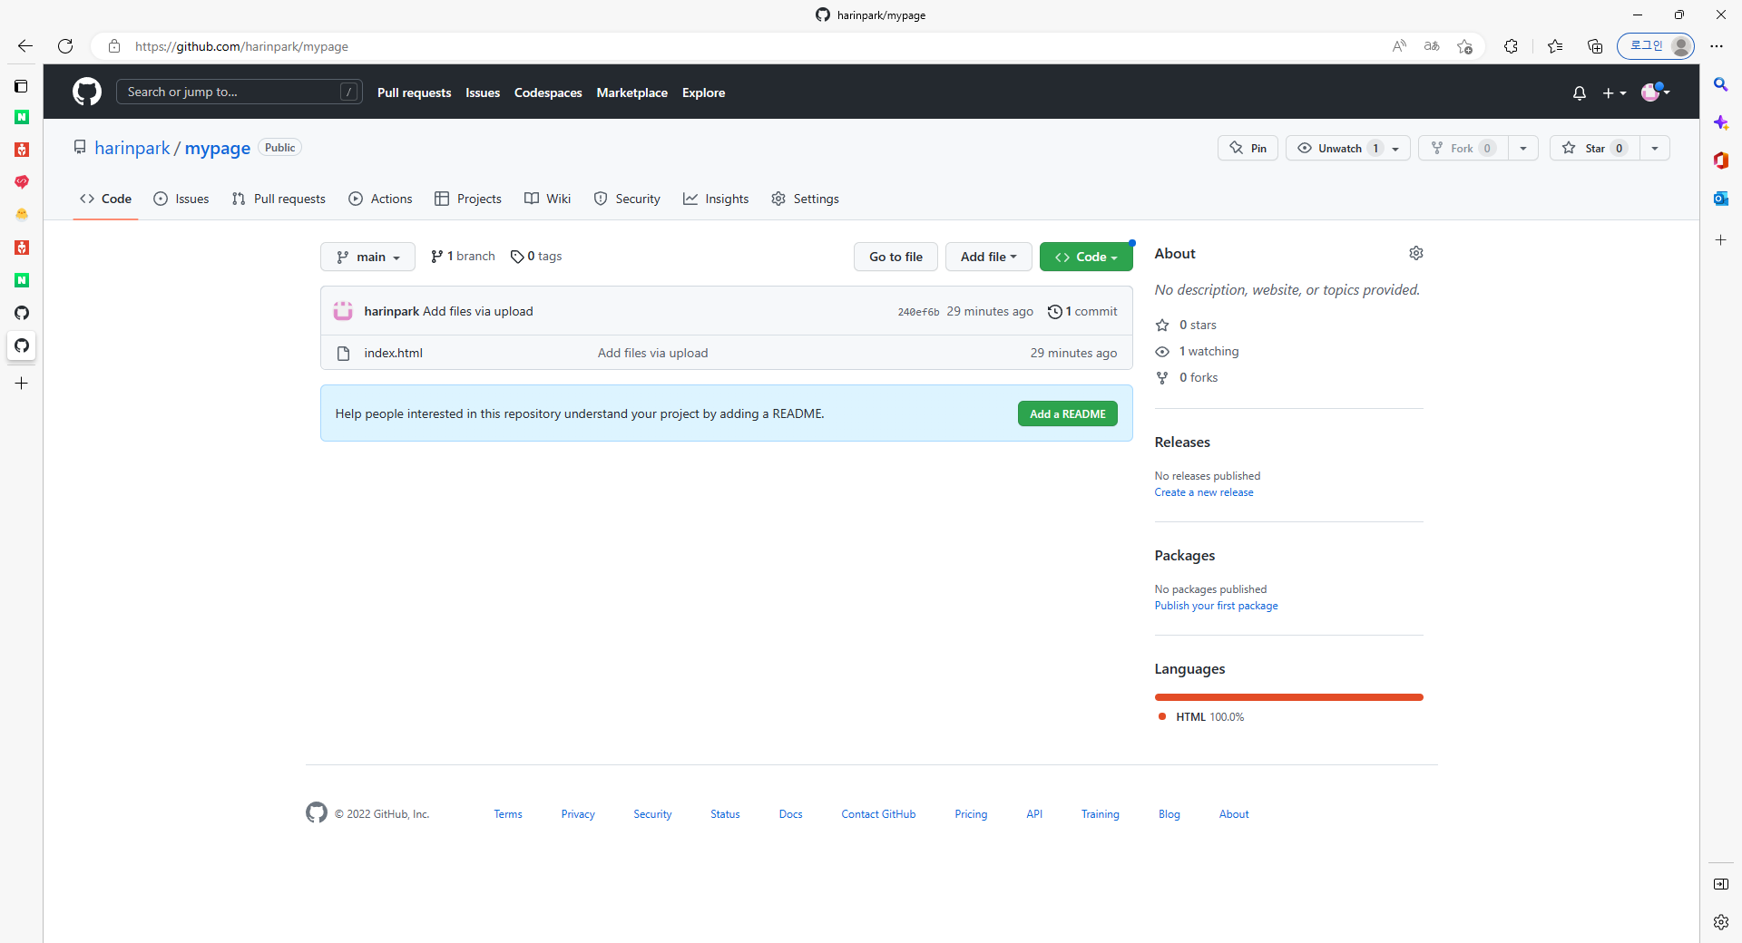Click the HTML language bar
The height and width of the screenshot is (943, 1742).
coord(1289,697)
